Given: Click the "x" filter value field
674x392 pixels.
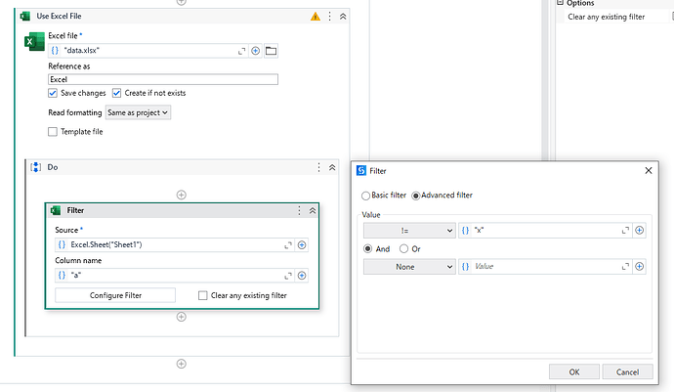Looking at the screenshot, I should pos(545,231).
